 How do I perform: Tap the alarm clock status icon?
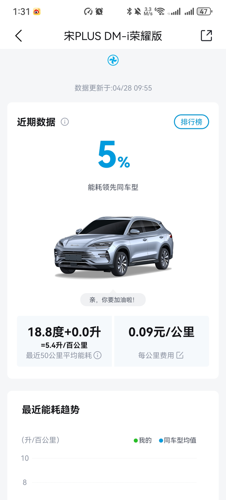[99, 12]
